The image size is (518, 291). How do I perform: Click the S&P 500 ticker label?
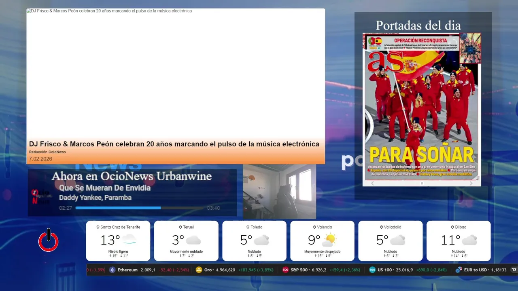299,270
